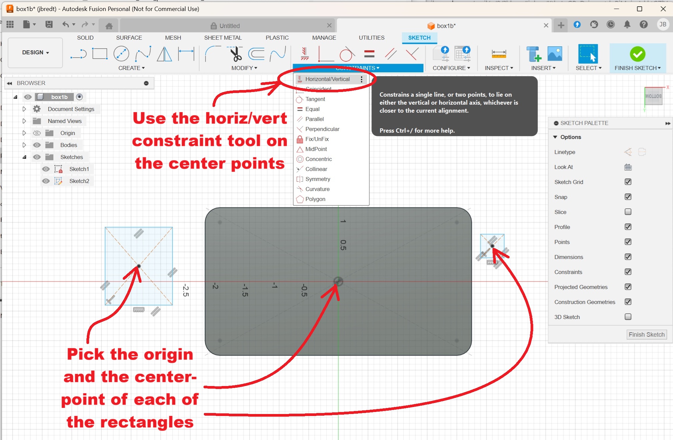
Task: Open the DESIGN workspace dropdown
Action: (x=35, y=53)
